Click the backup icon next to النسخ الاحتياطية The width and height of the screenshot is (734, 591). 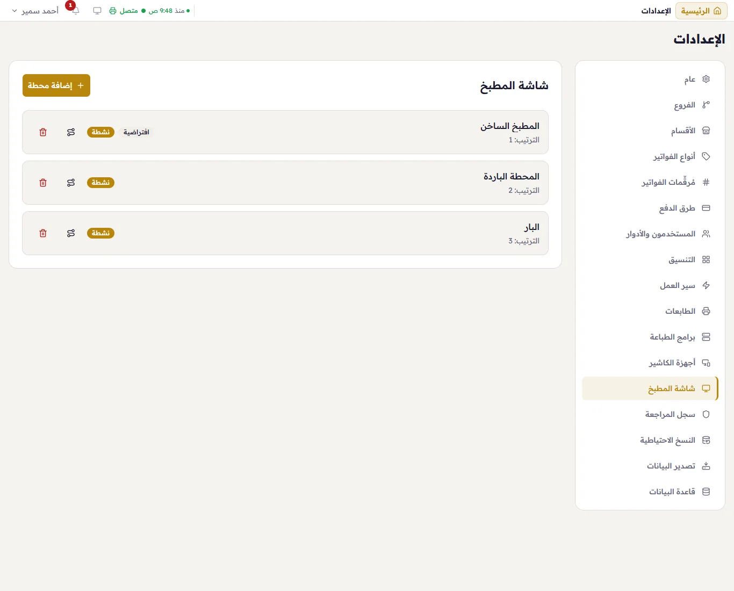coord(706,440)
